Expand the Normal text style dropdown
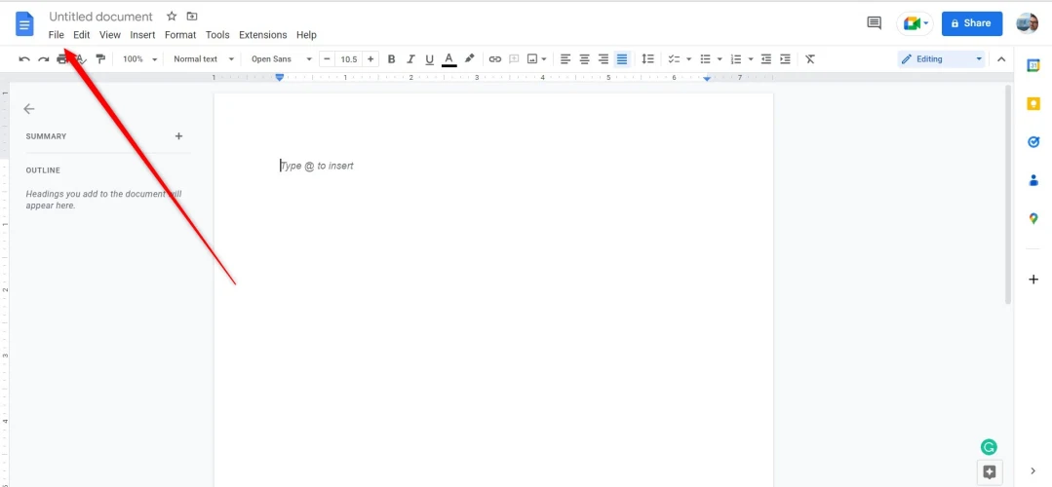Screen dimensions: 1052x487 [x=204, y=59]
